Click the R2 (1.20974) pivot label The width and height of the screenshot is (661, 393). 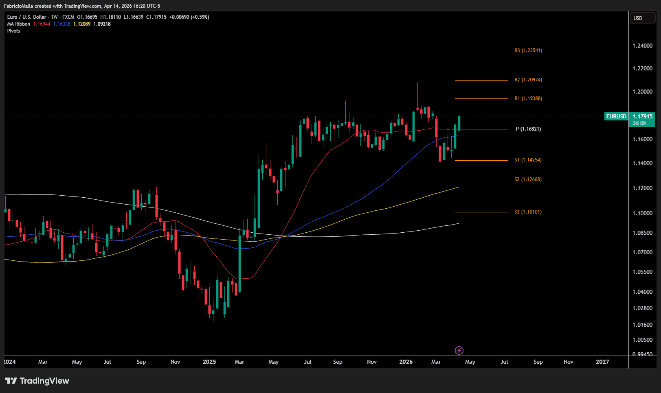[x=528, y=80]
